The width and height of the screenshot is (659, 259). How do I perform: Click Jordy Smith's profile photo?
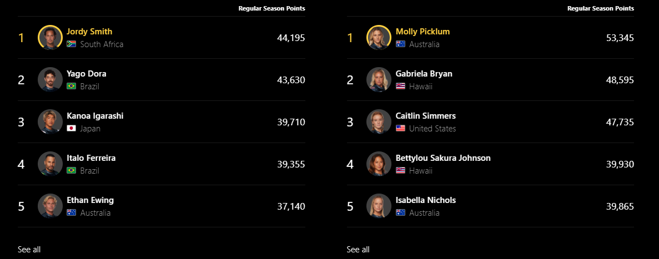pos(50,37)
